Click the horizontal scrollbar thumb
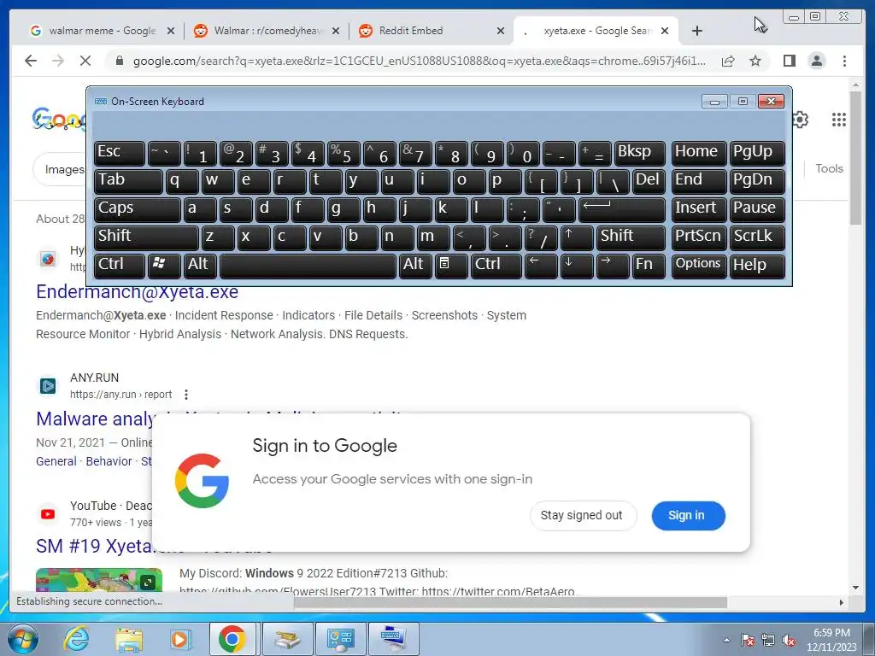875x656 pixels. click(510, 602)
